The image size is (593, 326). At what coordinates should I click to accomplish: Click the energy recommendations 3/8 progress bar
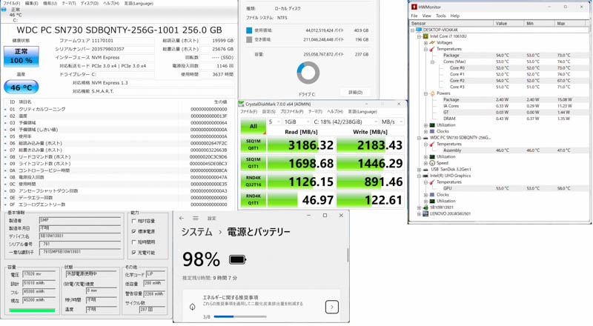click(240, 316)
